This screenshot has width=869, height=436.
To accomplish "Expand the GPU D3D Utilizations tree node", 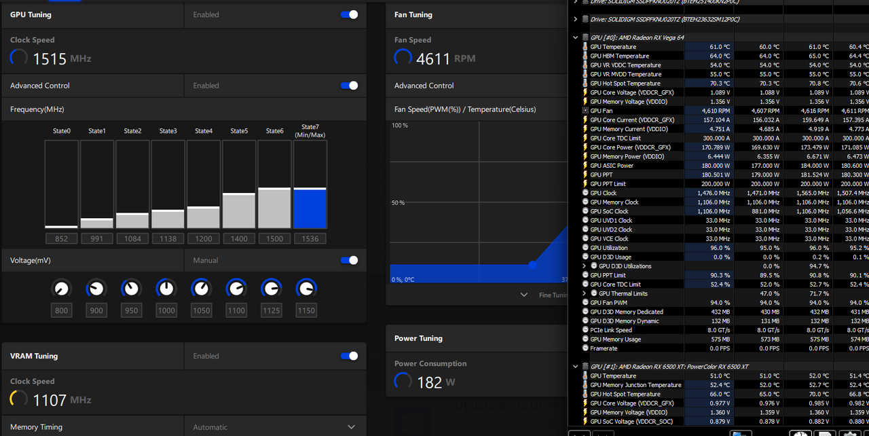I will [x=585, y=266].
